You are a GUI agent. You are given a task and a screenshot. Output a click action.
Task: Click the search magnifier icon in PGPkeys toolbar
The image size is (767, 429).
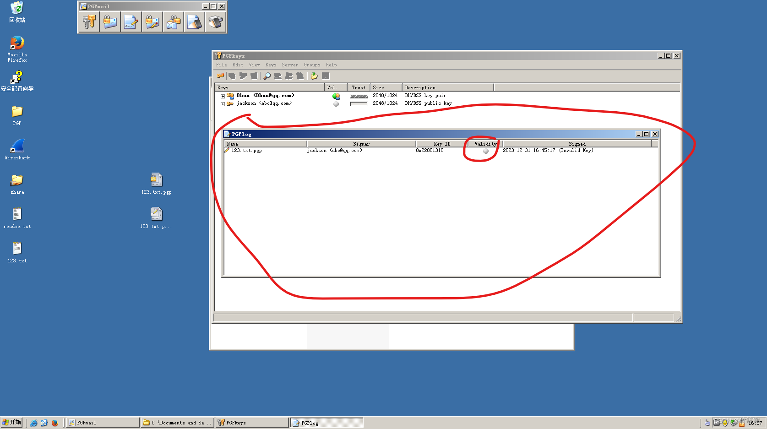click(267, 76)
